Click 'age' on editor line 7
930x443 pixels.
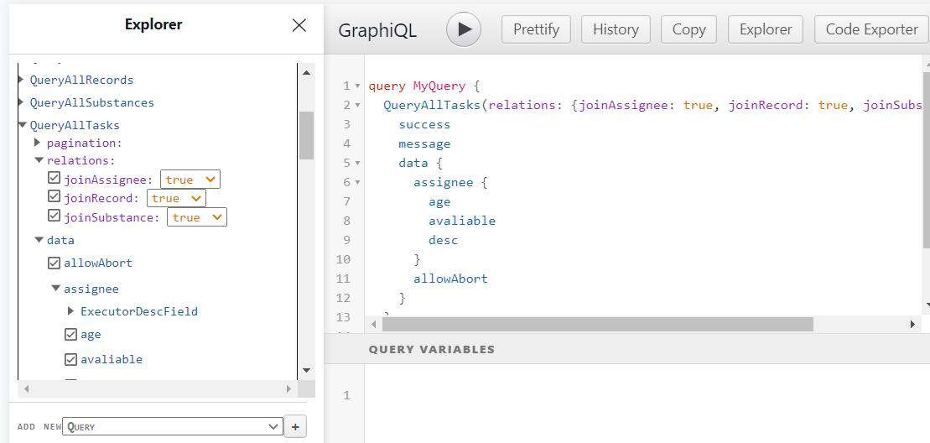pyautogui.click(x=439, y=201)
